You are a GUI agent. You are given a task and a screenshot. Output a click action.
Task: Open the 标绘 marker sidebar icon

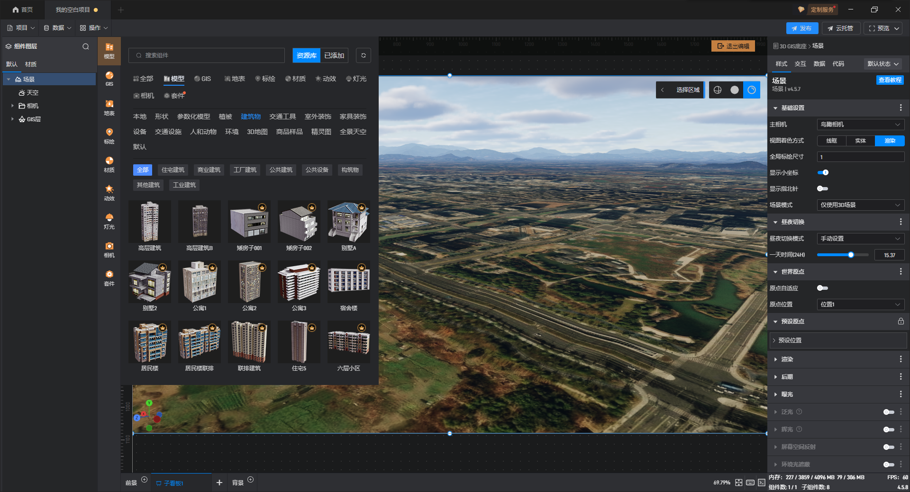pyautogui.click(x=109, y=135)
